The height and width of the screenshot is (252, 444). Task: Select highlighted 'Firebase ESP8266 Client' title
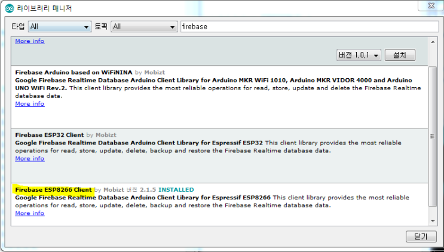(54, 189)
